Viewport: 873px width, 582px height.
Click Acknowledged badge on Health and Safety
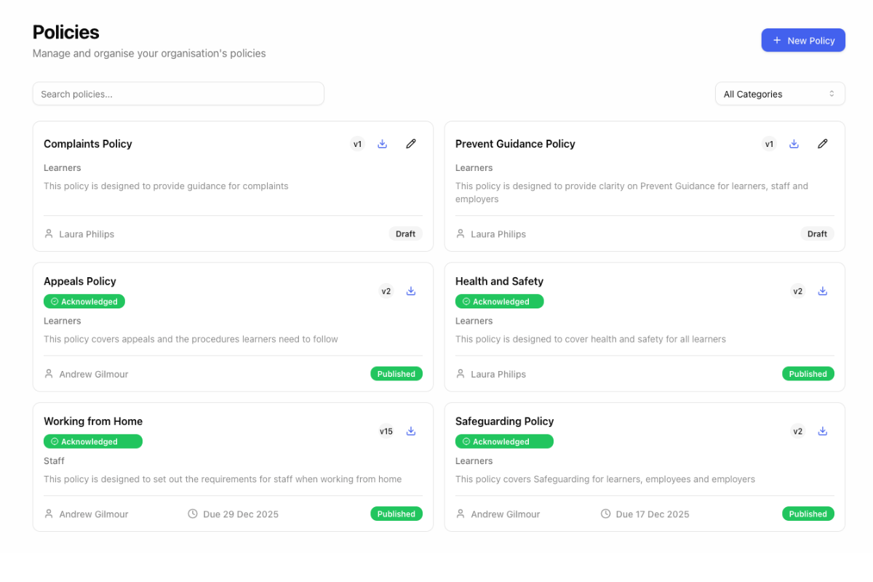(499, 301)
